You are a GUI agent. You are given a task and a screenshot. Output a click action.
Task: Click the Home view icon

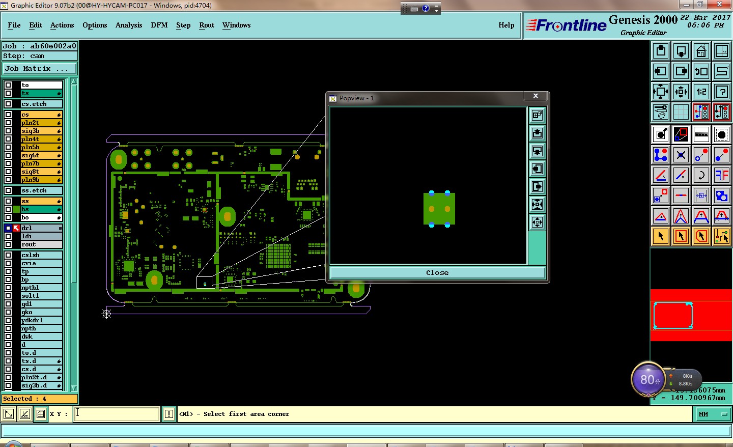tap(701, 51)
